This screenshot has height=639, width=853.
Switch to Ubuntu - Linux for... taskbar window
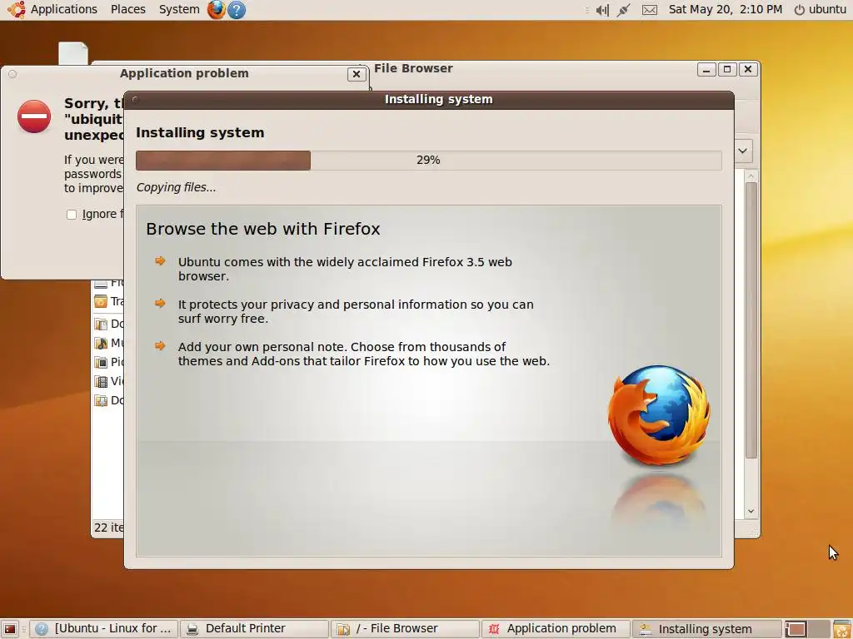point(104,629)
